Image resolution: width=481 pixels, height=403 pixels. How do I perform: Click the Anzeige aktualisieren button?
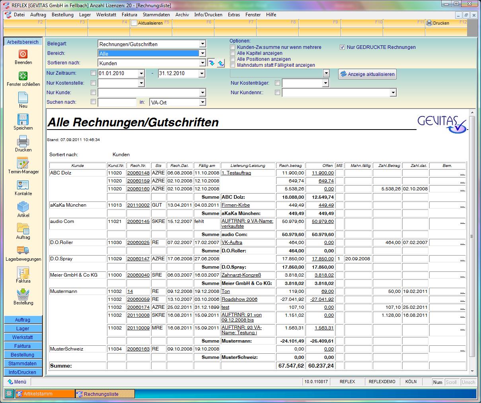point(367,74)
